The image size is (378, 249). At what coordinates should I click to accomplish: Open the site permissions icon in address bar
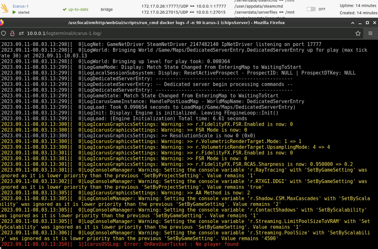pyautogui.click(x=21, y=34)
